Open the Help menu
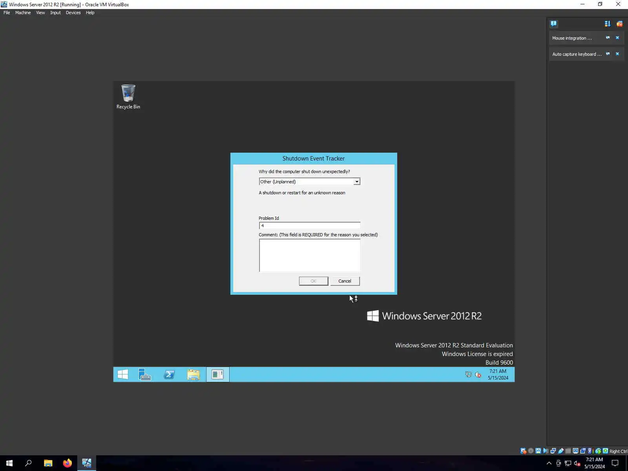The height and width of the screenshot is (471, 628). tap(90, 13)
